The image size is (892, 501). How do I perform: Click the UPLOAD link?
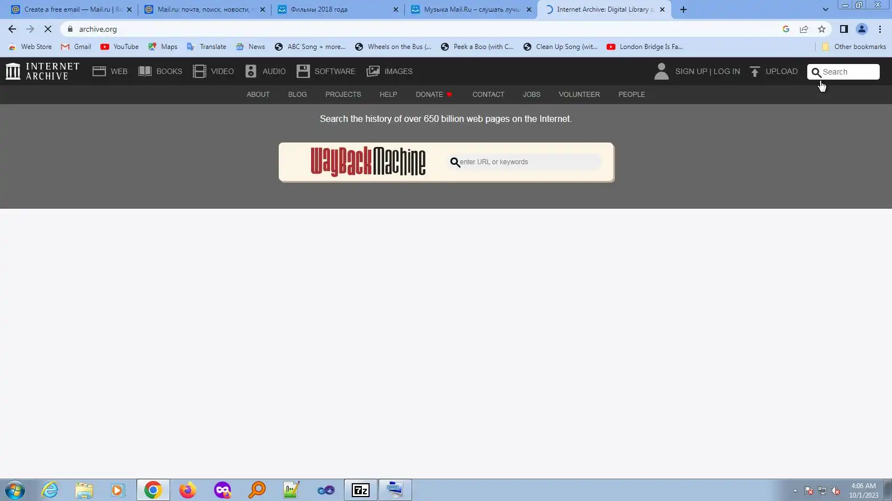(782, 71)
